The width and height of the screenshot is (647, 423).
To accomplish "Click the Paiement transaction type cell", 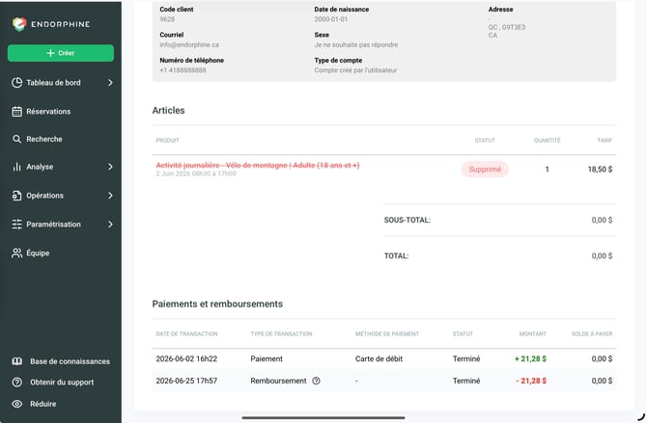I will click(x=267, y=358).
